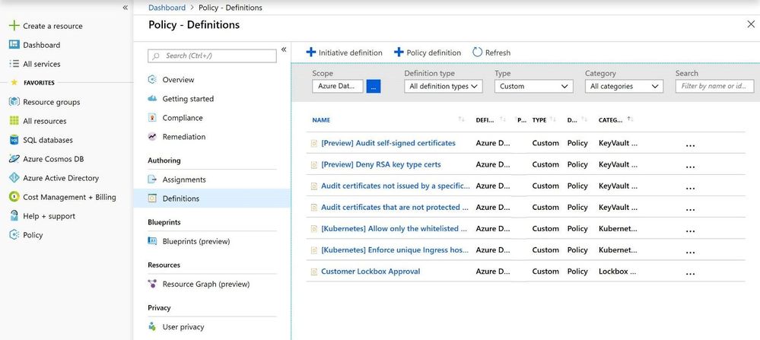Screen dimensions: 760x340
Task: Click the Definitions document icon
Action: tap(152, 198)
